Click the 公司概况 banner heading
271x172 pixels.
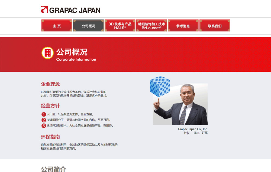click(x=72, y=52)
